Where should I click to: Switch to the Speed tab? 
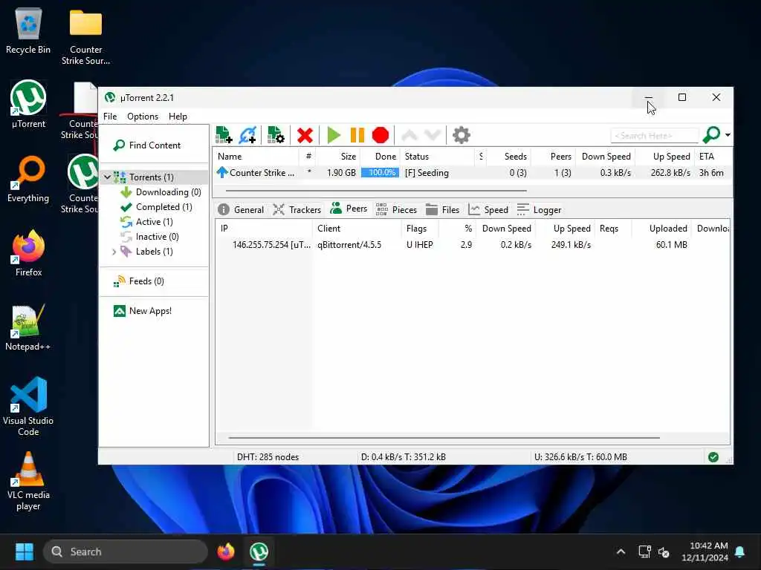488,209
